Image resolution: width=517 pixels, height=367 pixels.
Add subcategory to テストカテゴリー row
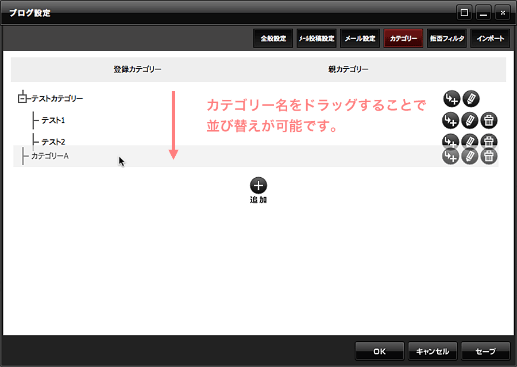coord(452,99)
